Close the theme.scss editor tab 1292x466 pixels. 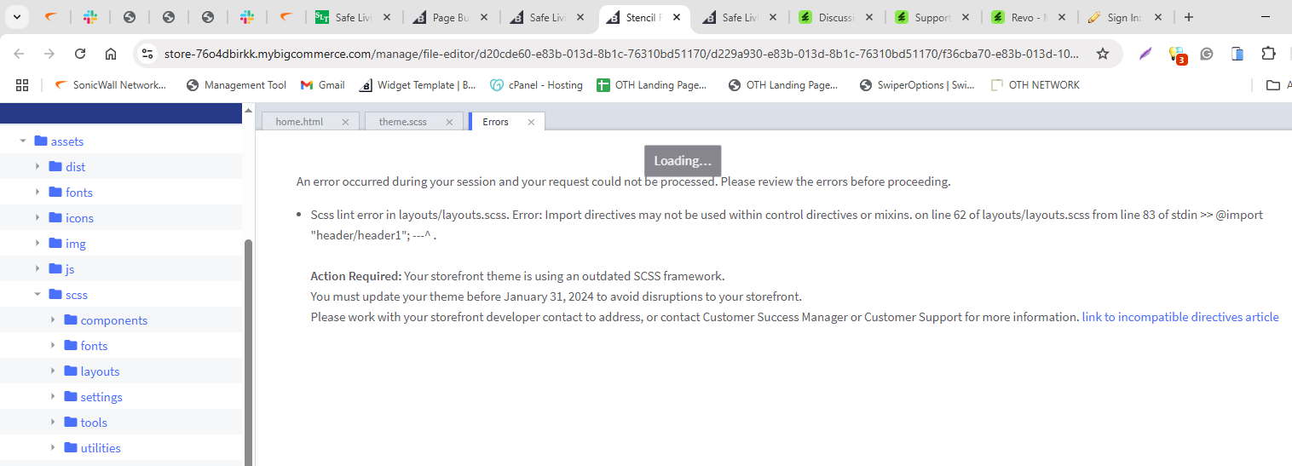click(449, 122)
